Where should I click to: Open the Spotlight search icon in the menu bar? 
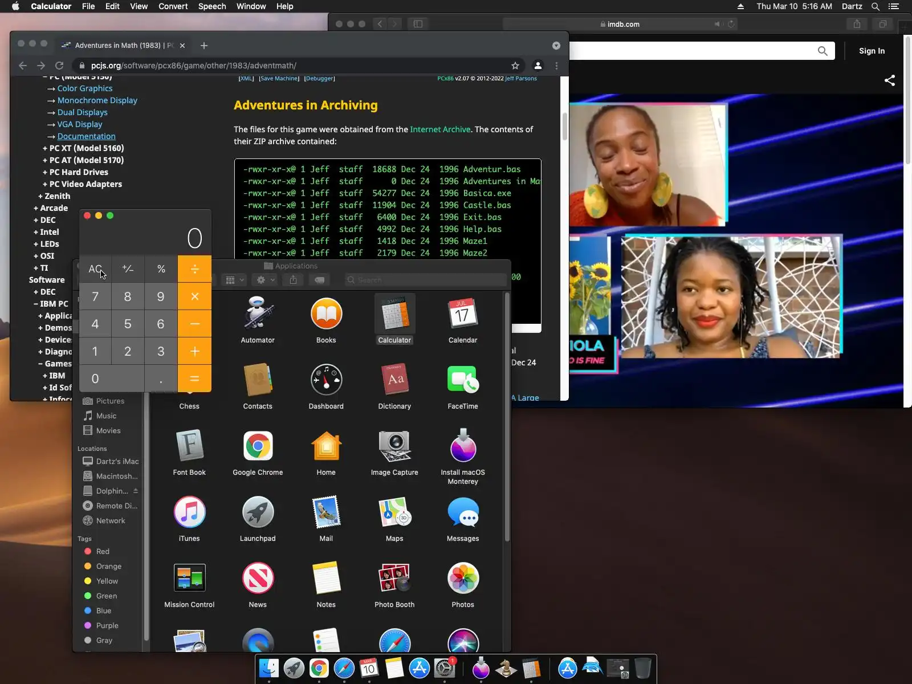[x=876, y=6]
